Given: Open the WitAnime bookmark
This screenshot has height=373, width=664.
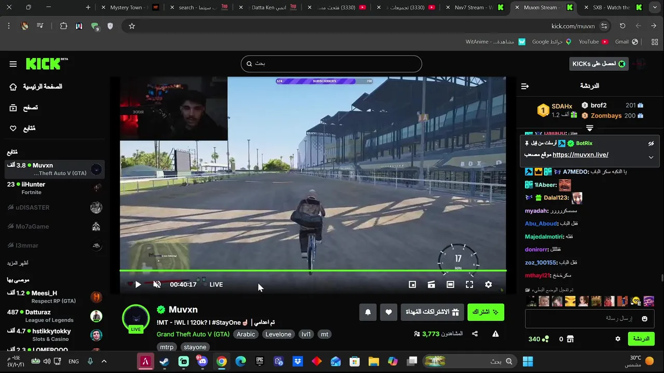Looking at the screenshot, I should pyautogui.click(x=495, y=41).
